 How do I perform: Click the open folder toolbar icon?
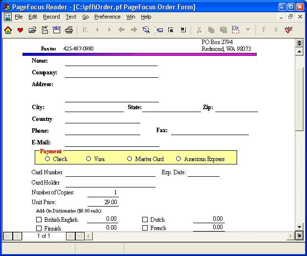(32, 30)
